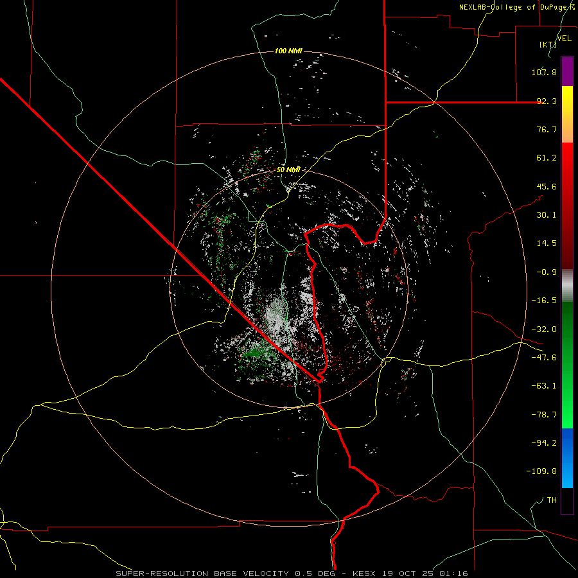Select the 45.6 scale value
This screenshot has width=578, height=578.
tap(547, 186)
